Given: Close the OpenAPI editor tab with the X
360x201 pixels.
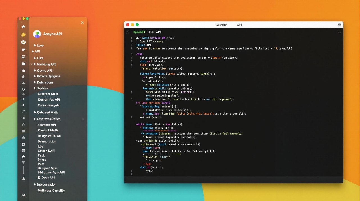Looking at the screenshot, I should tap(339, 32).
